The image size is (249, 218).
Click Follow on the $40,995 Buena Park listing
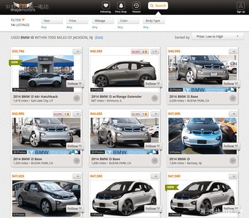[x=231, y=84]
